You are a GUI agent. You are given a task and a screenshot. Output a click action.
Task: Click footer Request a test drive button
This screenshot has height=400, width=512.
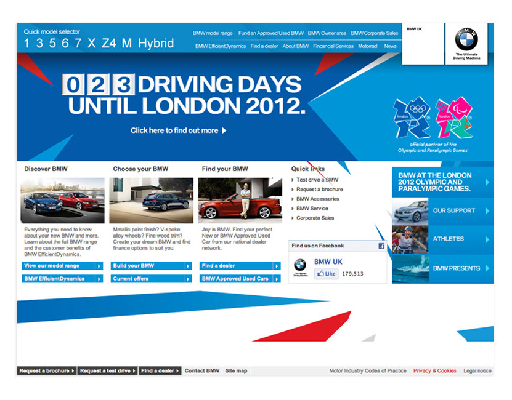(x=107, y=371)
